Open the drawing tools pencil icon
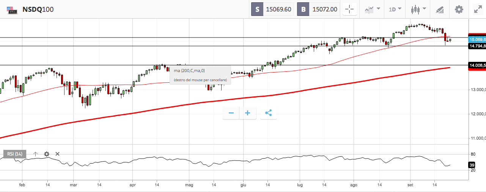The width and height of the screenshot is (486, 192). pyautogui.click(x=440, y=9)
